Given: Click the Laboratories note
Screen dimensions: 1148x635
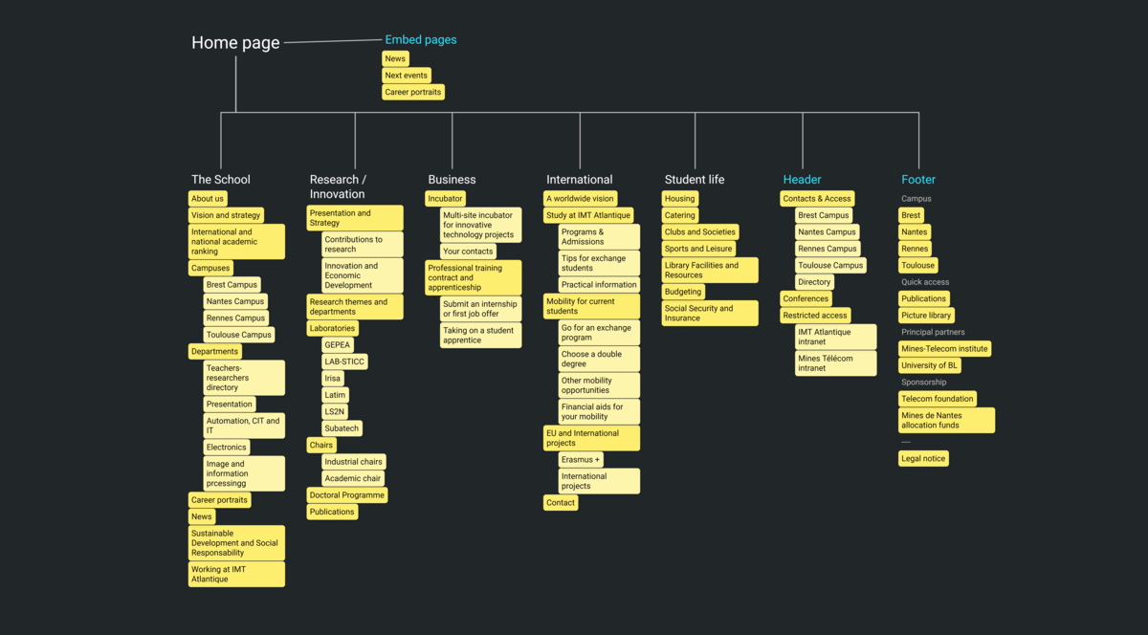Looking at the screenshot, I should [x=332, y=328].
